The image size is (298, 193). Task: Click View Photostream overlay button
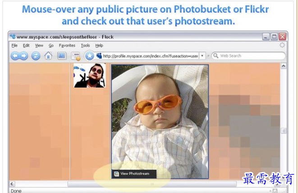[134, 174]
